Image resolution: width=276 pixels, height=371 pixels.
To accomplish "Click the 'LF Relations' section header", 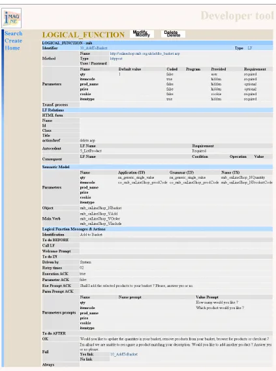I will pyautogui.click(x=53, y=110).
